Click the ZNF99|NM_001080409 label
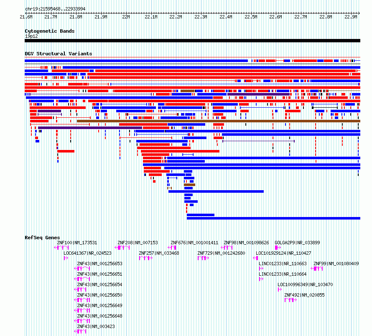Image resolution: width=372 pixels, height=336 pixels. click(x=336, y=264)
